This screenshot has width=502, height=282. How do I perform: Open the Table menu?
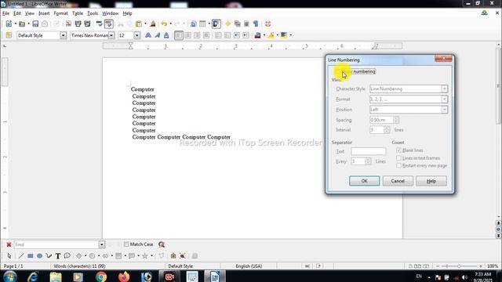pyautogui.click(x=78, y=13)
